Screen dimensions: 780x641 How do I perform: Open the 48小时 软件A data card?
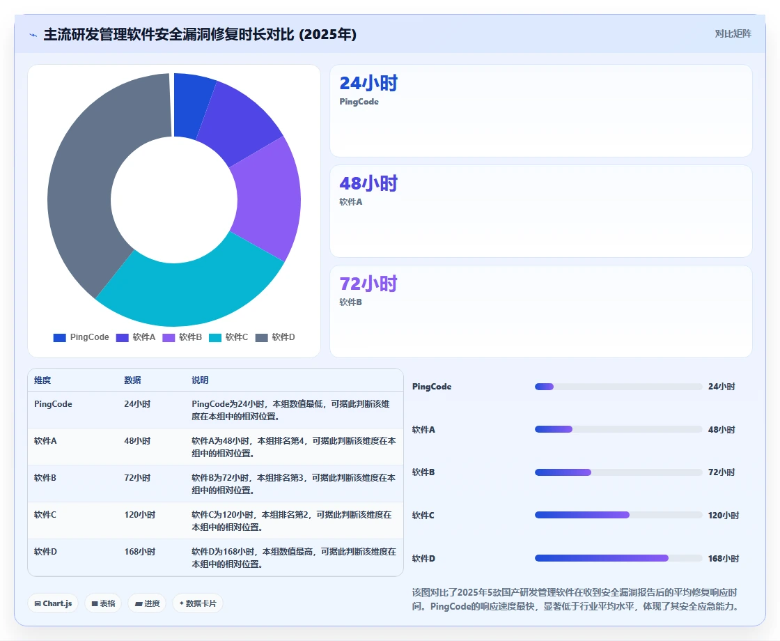540,211
